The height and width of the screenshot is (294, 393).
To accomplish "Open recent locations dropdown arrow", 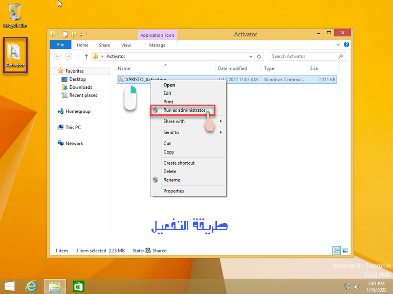I will tap(78, 56).
